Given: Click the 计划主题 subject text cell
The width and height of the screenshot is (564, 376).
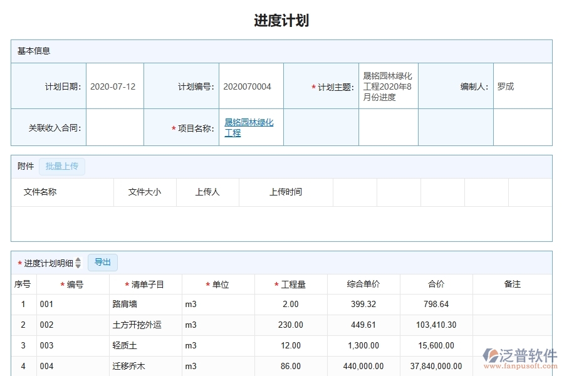Looking at the screenshot, I should pos(387,86).
